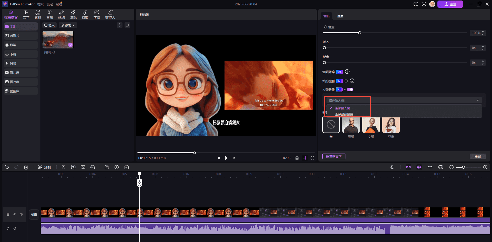Open 圖片庫 image library
Image resolution: width=492 pixels, height=242 pixels.
tap(21, 82)
